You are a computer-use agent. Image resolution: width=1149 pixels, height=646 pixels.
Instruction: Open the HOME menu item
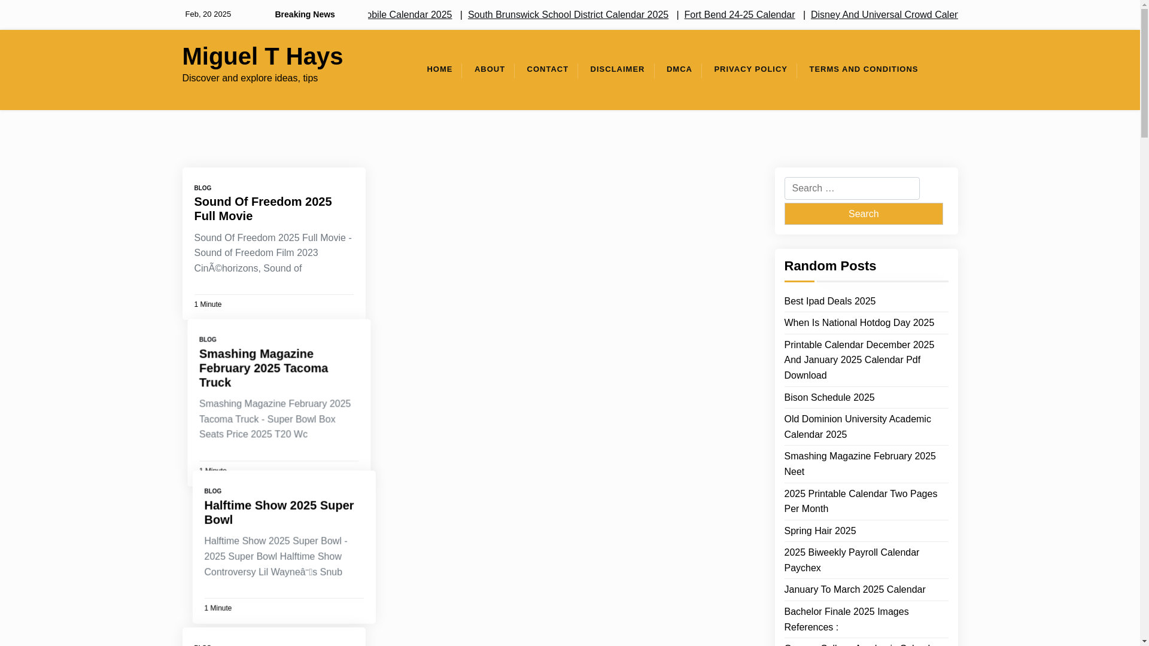(439, 69)
